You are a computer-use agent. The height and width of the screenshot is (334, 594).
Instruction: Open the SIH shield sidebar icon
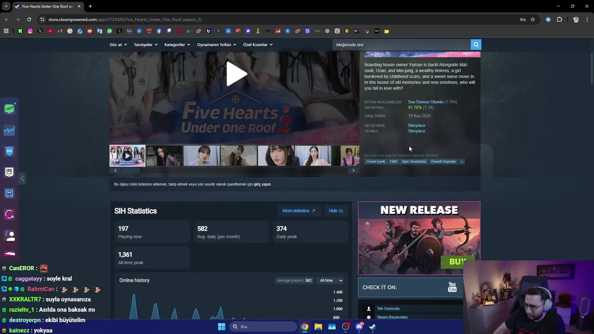click(9, 151)
